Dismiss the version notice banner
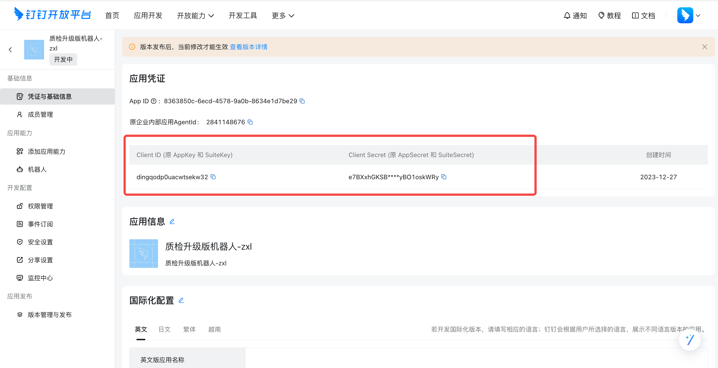The height and width of the screenshot is (368, 718). (705, 47)
